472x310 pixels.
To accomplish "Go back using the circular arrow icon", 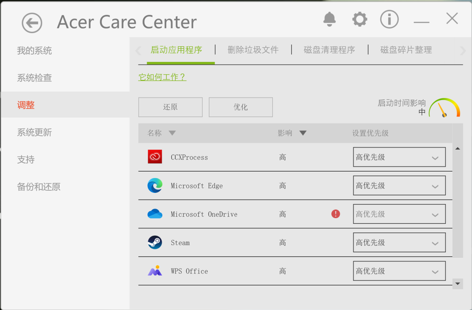I will point(32,23).
